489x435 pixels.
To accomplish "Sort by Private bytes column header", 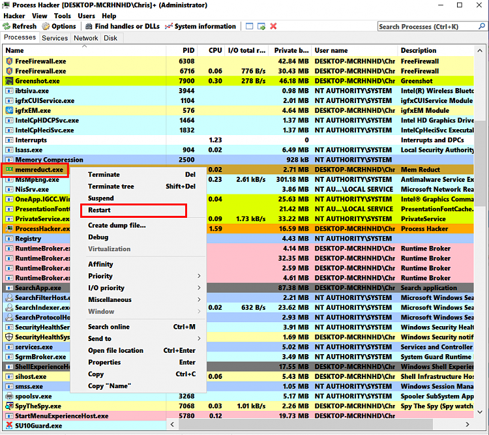I will point(290,51).
